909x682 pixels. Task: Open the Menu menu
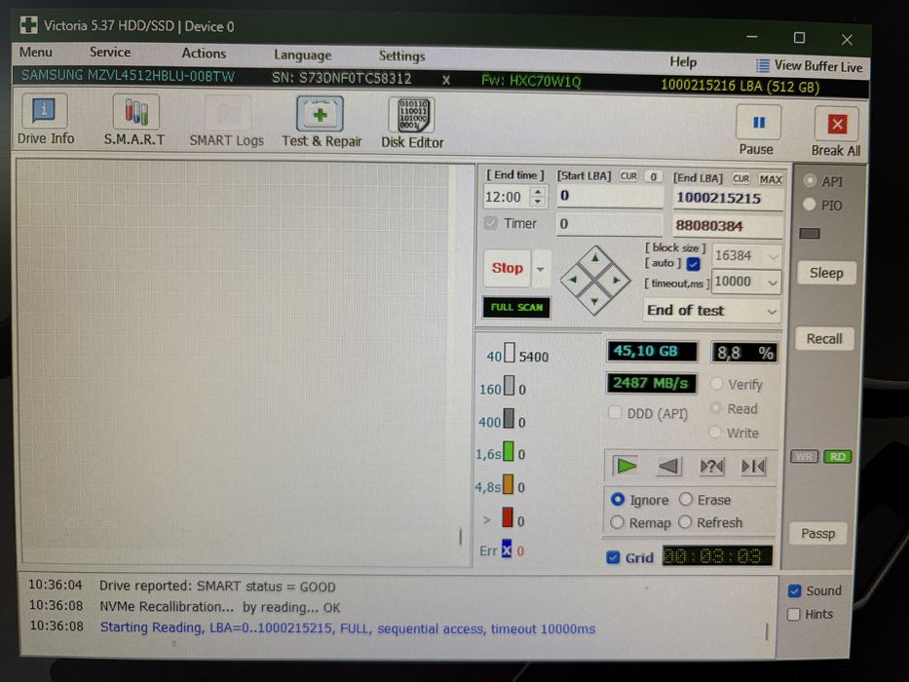[x=36, y=52]
